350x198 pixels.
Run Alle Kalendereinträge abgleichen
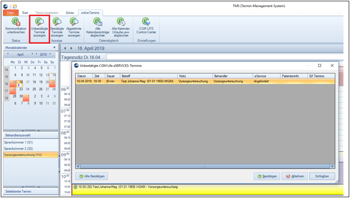pos(97,28)
